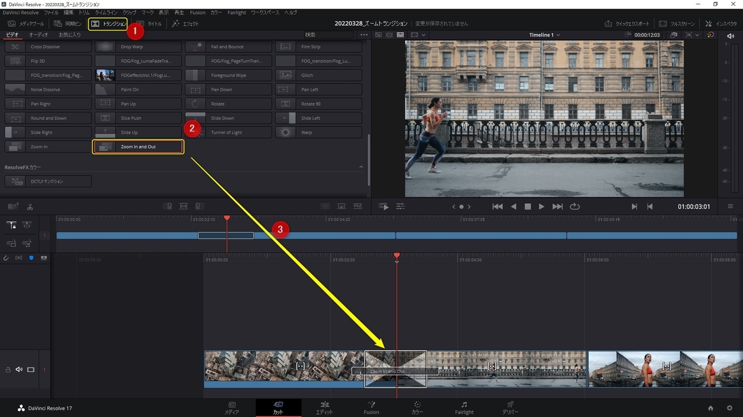
Task: Mute audio with the speaker icon
Action: click(x=731, y=35)
